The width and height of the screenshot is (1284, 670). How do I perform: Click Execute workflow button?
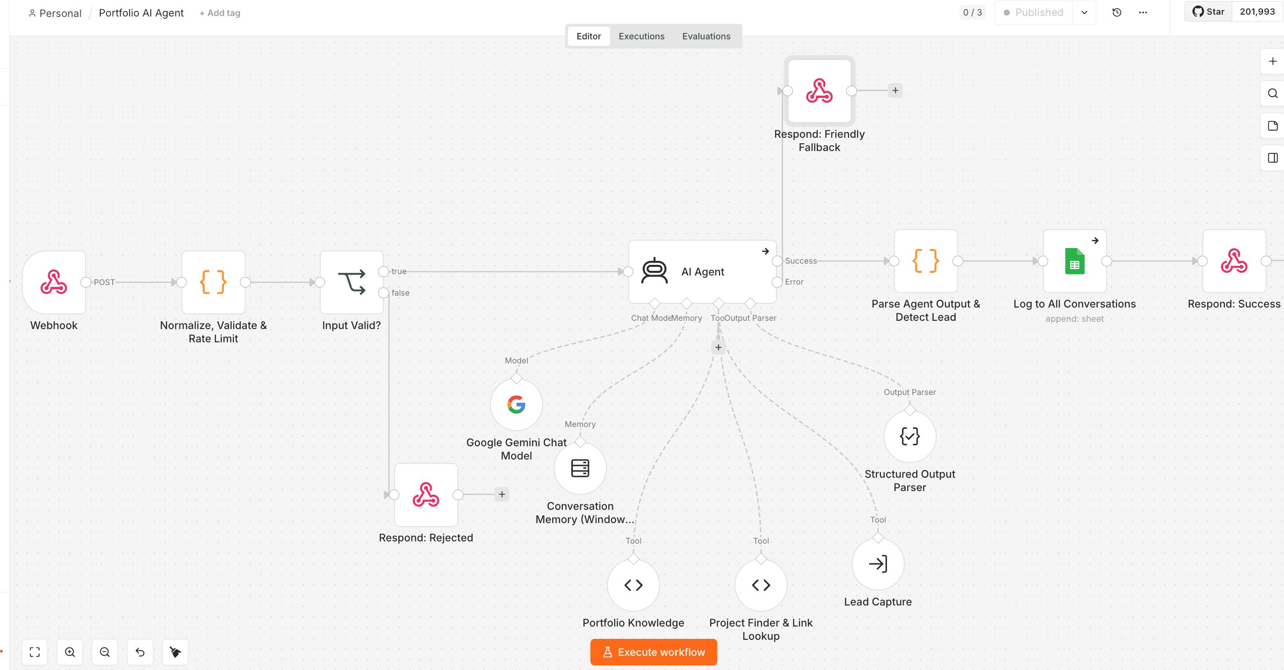tap(653, 652)
